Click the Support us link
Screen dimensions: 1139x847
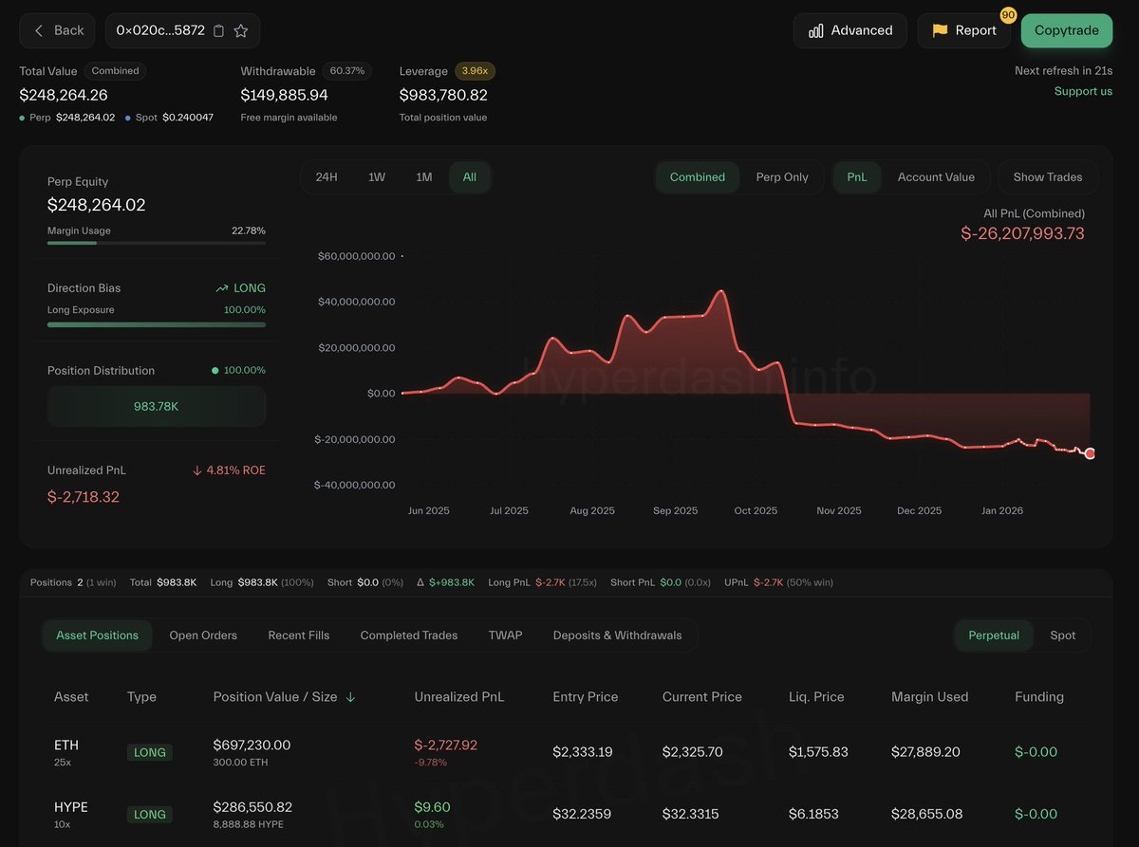pos(1083,91)
